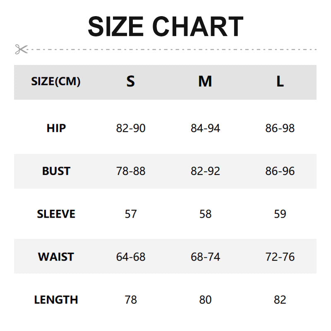Screen dimensions: 331x331
Task: Select the SIZE(CM) header cell
Action: tap(56, 82)
